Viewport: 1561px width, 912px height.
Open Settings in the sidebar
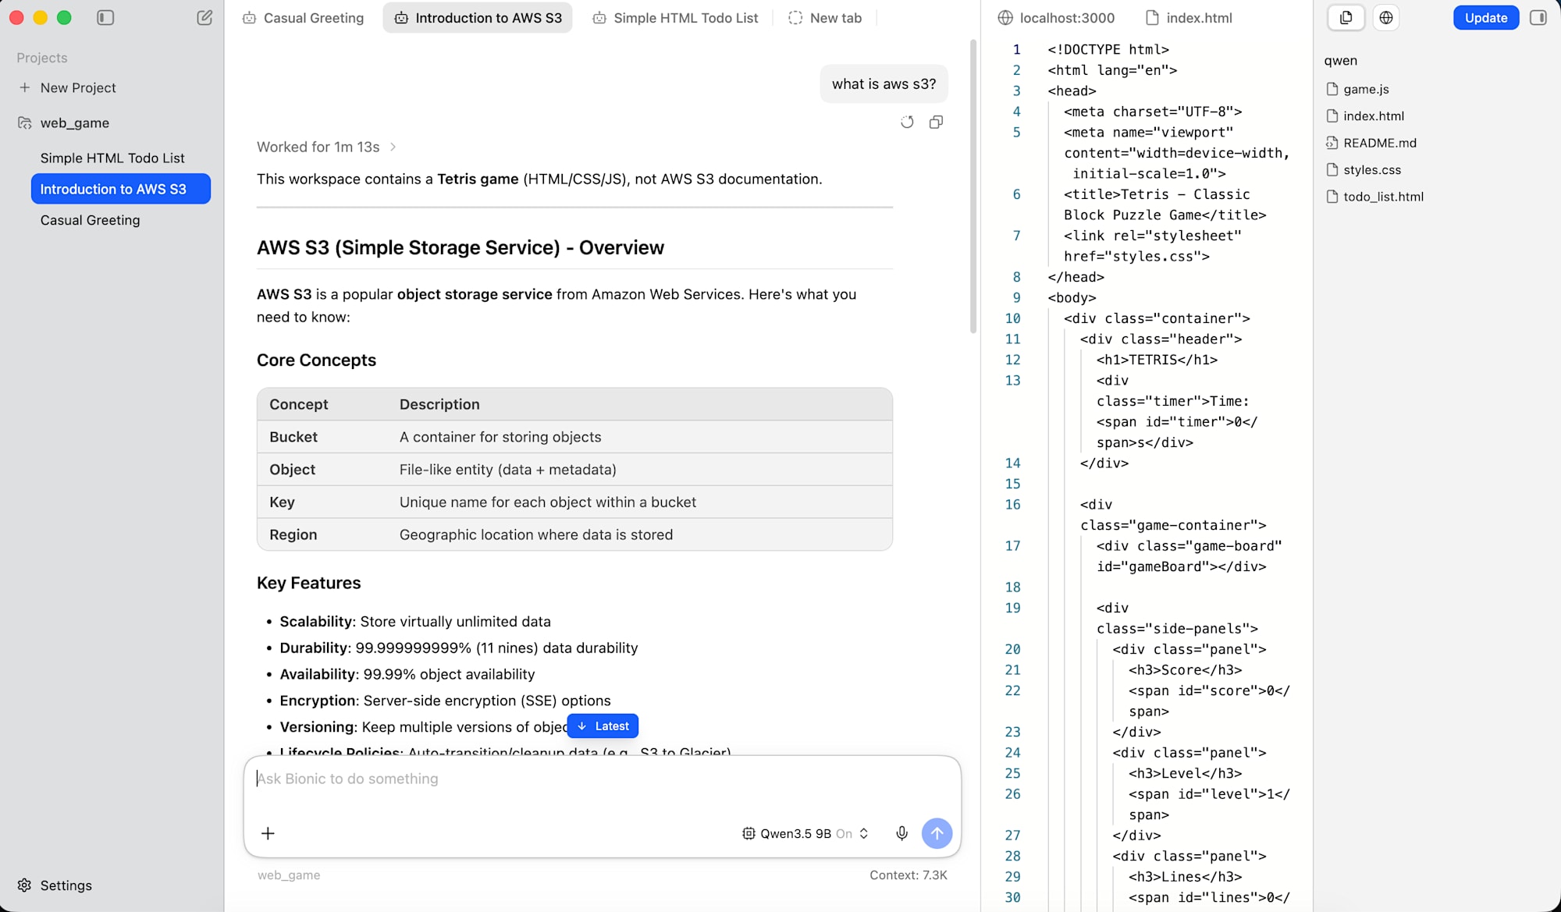pyautogui.click(x=66, y=885)
